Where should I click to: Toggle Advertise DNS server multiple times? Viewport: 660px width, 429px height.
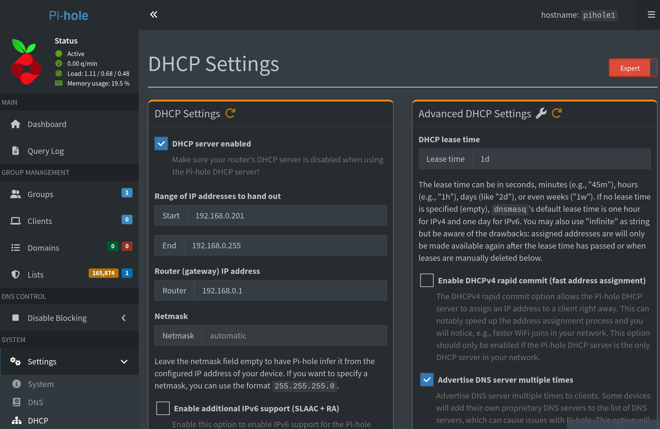click(x=427, y=380)
